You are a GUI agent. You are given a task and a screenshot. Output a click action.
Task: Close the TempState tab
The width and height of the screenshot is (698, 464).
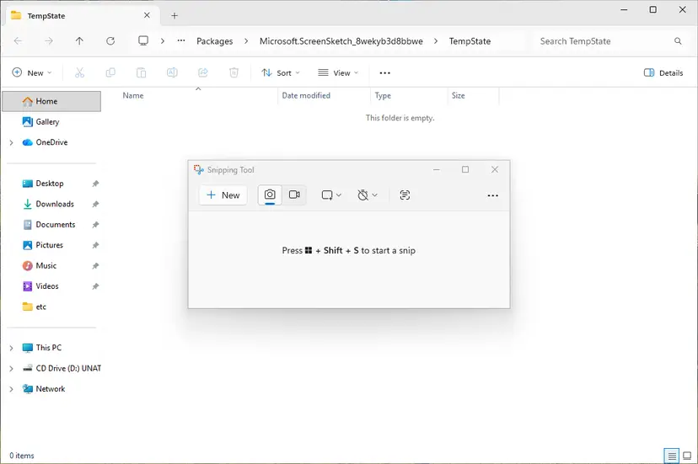coord(147,15)
